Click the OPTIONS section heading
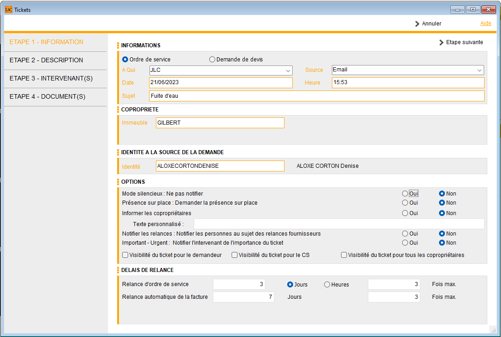 tap(133, 182)
